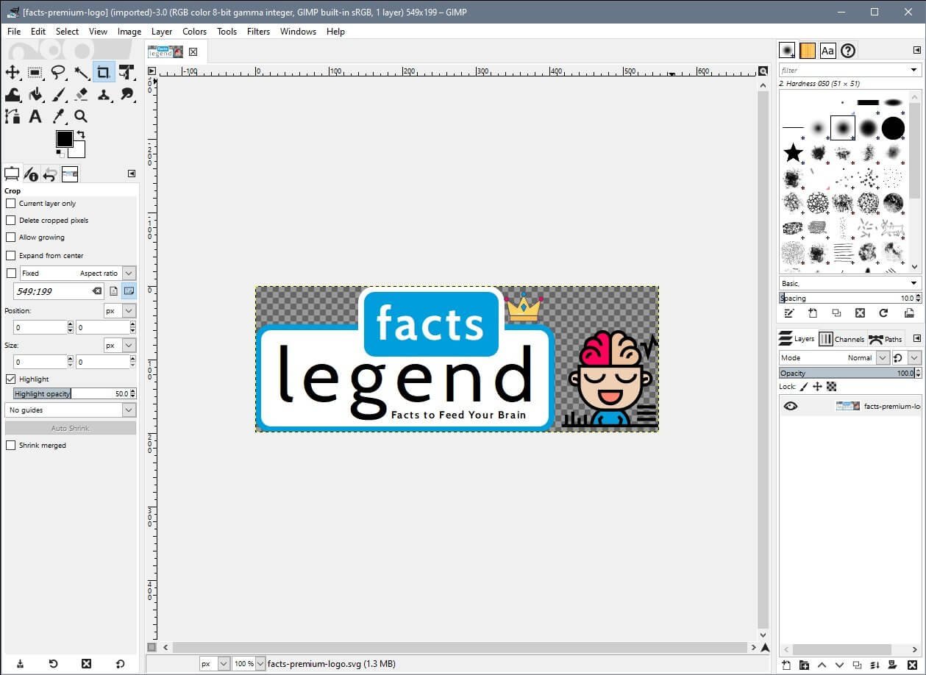Open the brush tag Basic dropdown

click(850, 283)
